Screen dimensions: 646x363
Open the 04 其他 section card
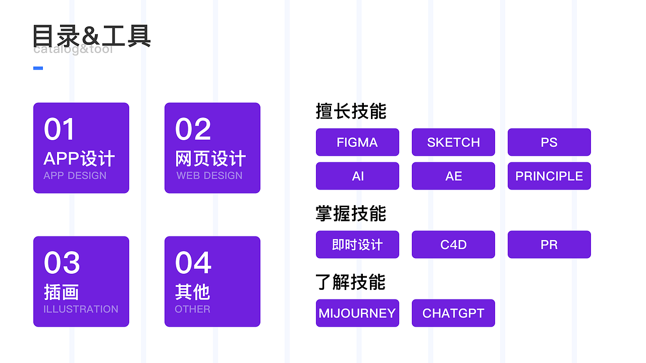point(212,281)
